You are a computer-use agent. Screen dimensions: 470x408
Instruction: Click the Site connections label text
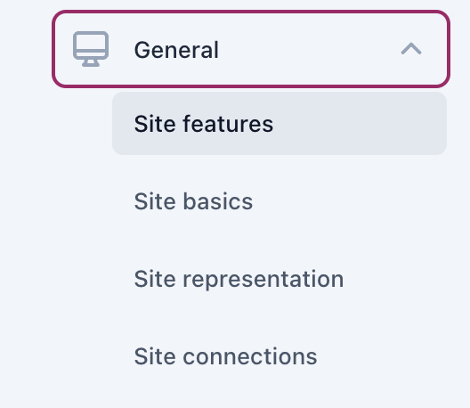[x=225, y=356]
